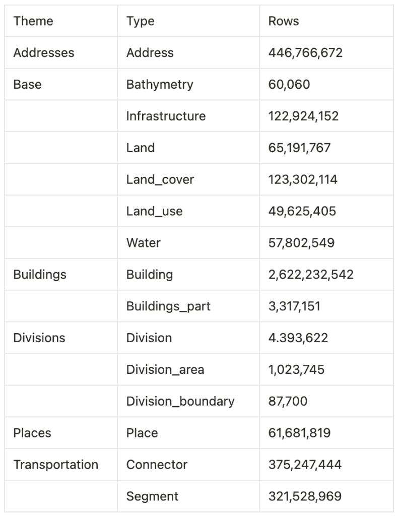Select the 65,191,767 Land row count
This screenshot has height=516, width=399.
tap(299, 148)
